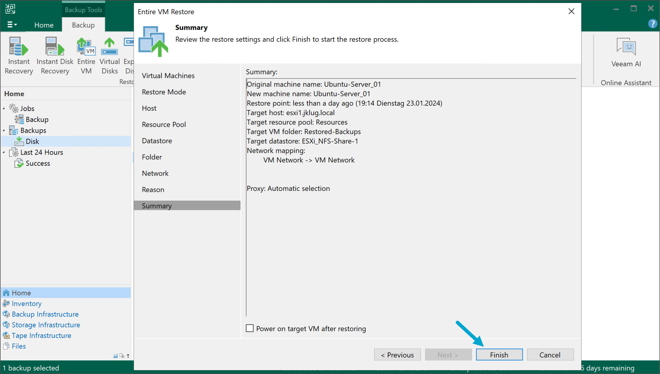Enable Power on target VM after restoring
Screen dimensions: 660x374
coord(250,328)
